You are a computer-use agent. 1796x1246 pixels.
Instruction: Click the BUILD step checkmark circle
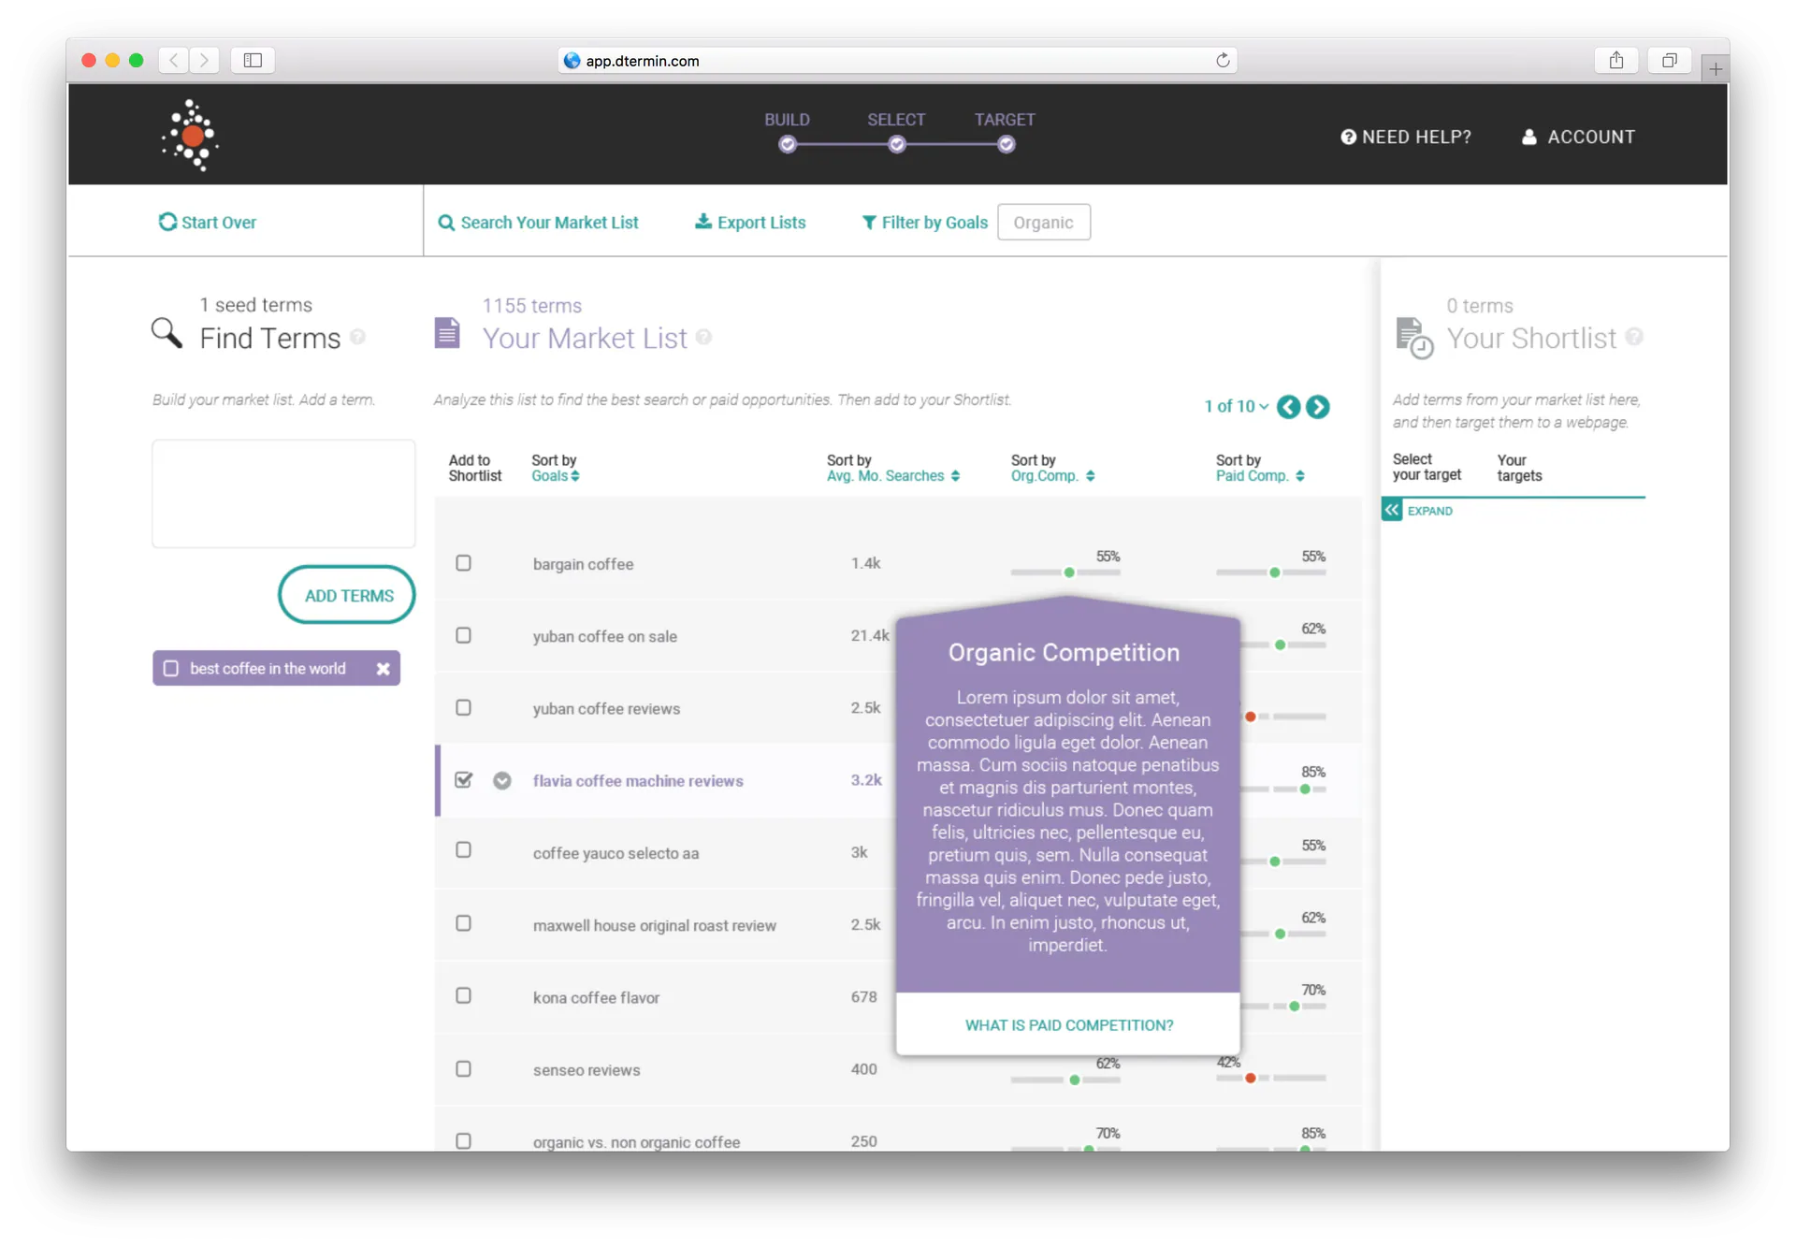pos(787,144)
